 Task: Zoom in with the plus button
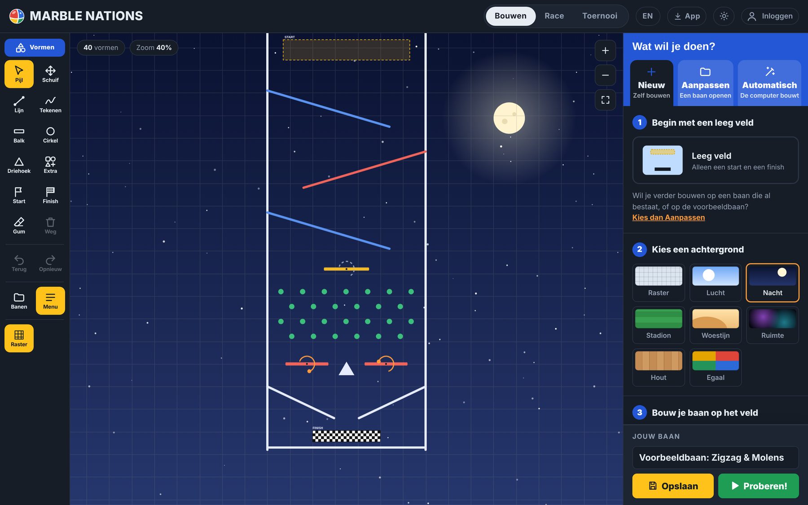pyautogui.click(x=605, y=51)
